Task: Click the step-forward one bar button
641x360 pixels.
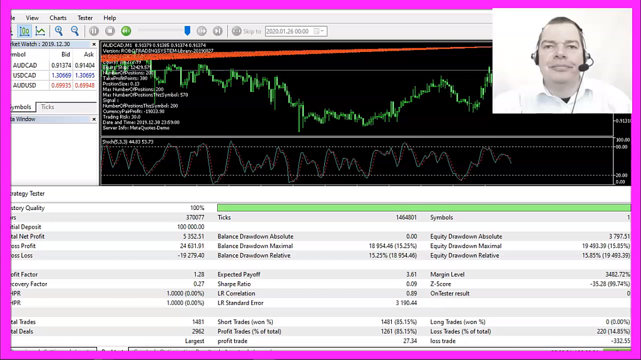Action: click(x=217, y=31)
